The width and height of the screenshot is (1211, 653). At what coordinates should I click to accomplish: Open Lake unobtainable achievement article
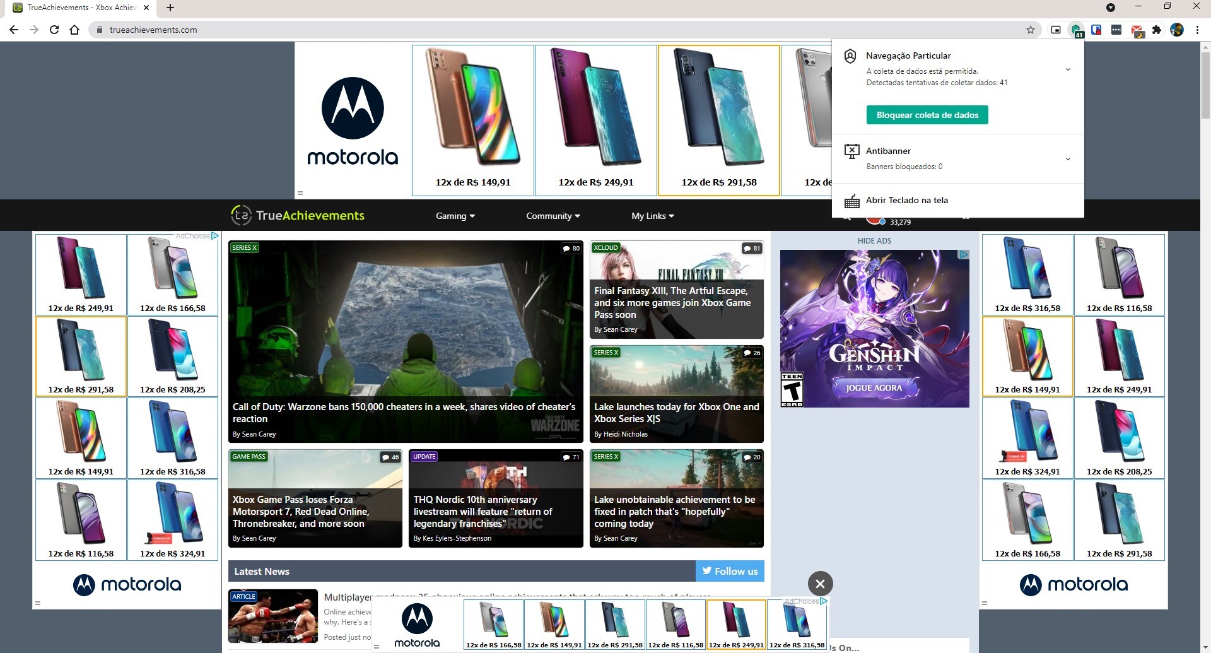[676, 498]
